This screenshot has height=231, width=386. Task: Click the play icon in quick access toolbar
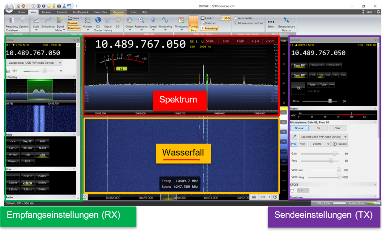click(x=34, y=6)
